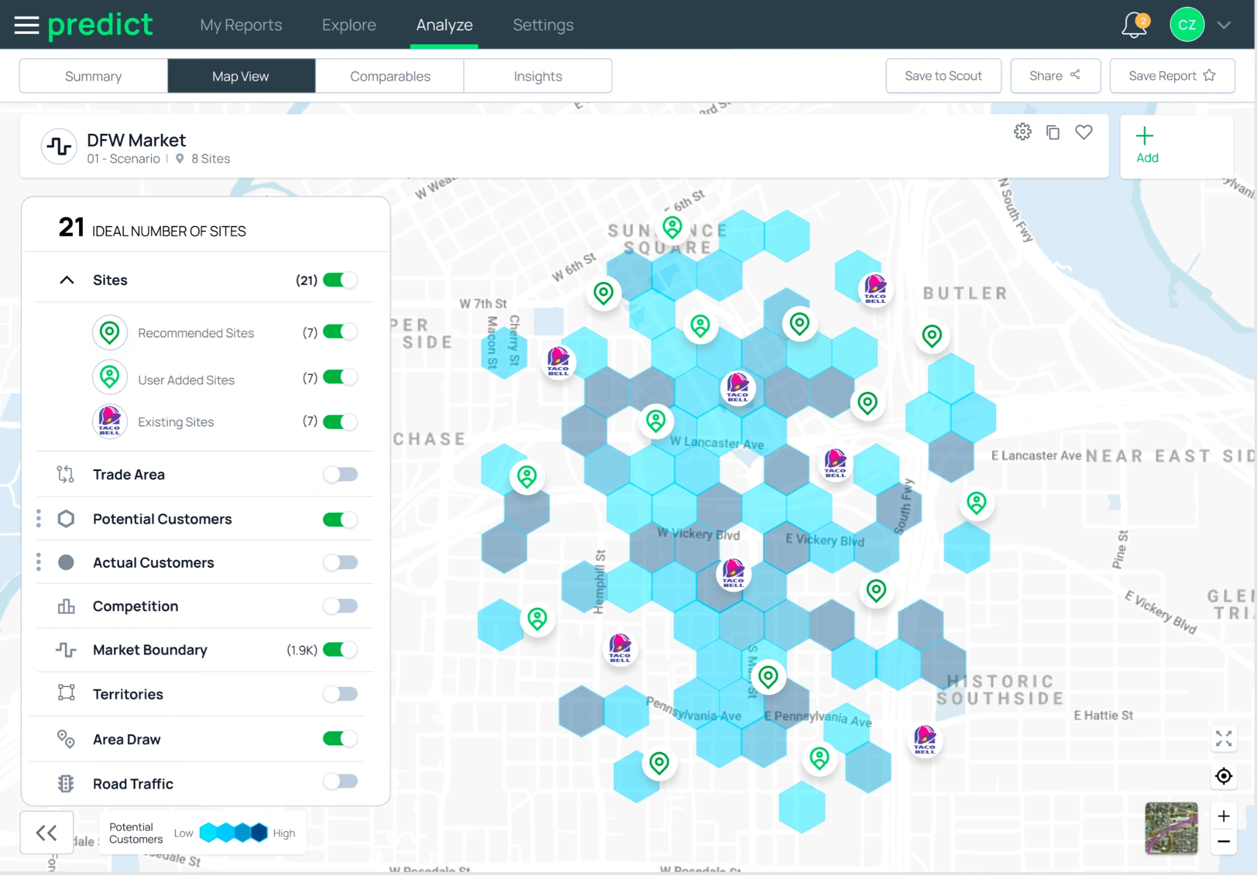Screen dimensions: 1257x875
Task: Click the Road Traffic light icon
Action: click(x=66, y=784)
